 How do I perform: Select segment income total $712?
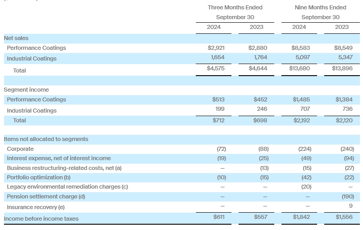[x=219, y=120]
